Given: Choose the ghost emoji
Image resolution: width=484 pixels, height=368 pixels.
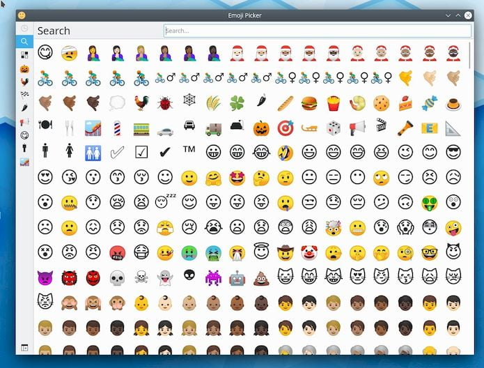Looking at the screenshot, I should click(165, 278).
